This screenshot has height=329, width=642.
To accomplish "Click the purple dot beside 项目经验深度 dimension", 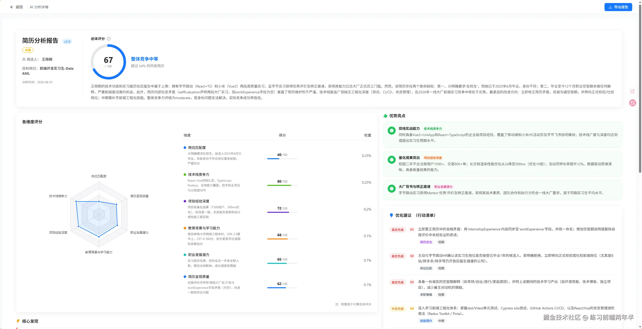I will point(185,201).
